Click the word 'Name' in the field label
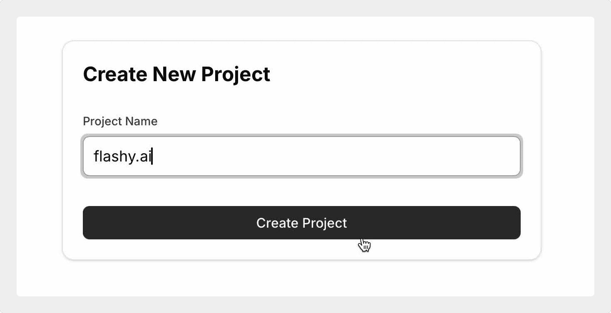 coord(143,121)
